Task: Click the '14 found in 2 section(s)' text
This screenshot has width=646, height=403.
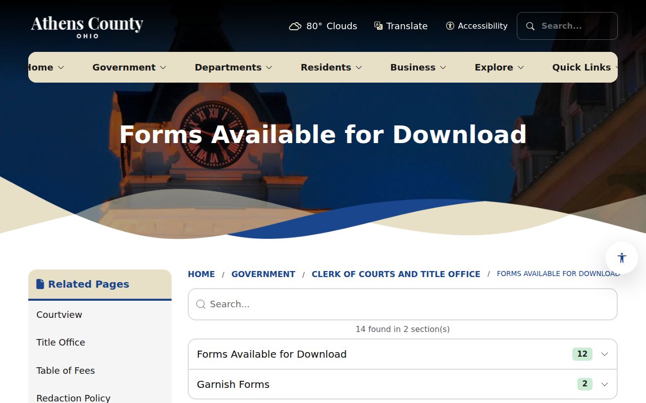Action: click(403, 329)
